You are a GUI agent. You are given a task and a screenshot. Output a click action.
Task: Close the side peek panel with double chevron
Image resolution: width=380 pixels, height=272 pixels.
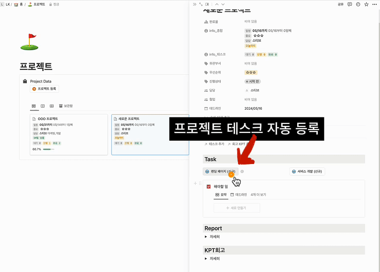[x=195, y=4]
